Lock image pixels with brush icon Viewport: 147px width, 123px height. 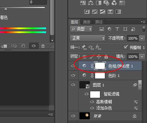point(91,57)
